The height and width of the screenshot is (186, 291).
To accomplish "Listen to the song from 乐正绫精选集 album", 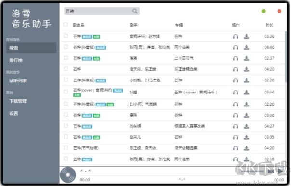I will click(235, 69).
